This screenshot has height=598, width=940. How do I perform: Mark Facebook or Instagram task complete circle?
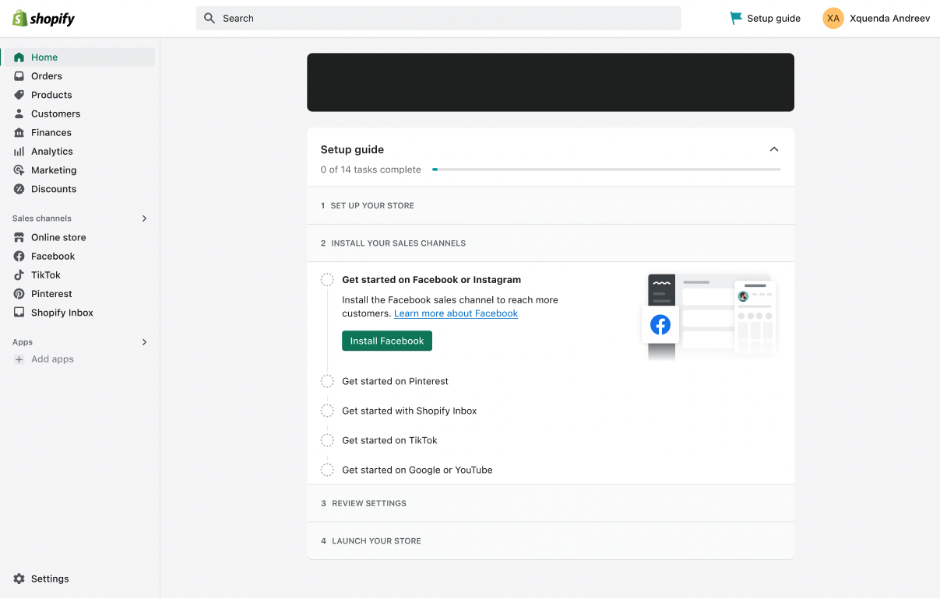328,280
